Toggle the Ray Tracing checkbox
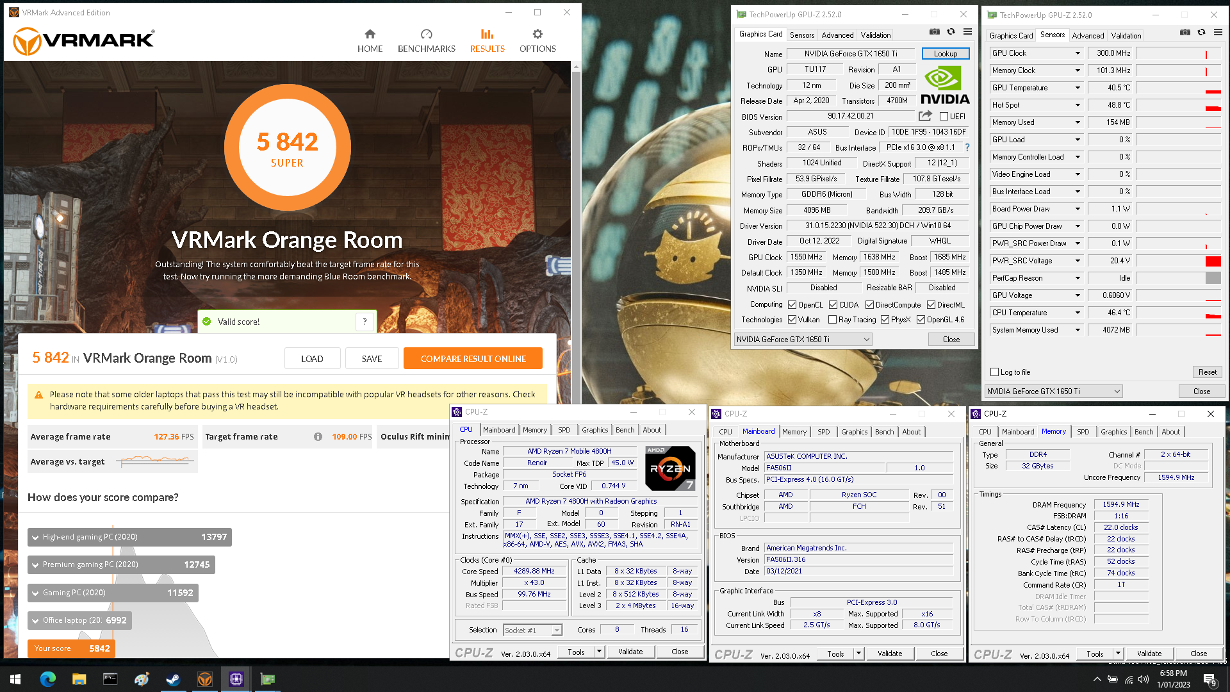This screenshot has width=1230, height=692. pyautogui.click(x=832, y=320)
